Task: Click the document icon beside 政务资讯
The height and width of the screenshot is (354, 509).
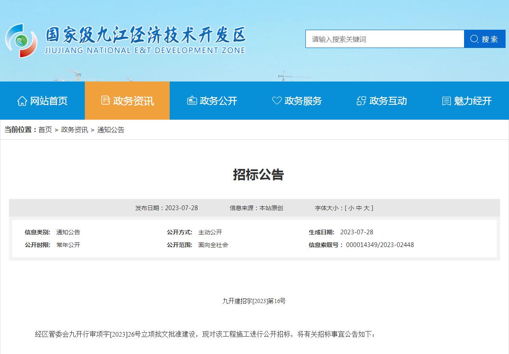Action: click(106, 101)
